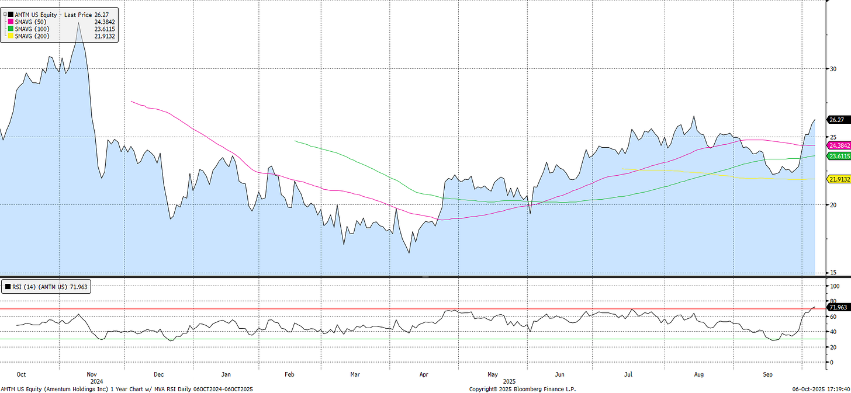
Task: Click the RSI (14) (AMTM US) legend label
Action: tap(40, 287)
